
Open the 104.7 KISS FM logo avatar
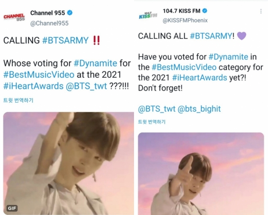pyautogui.click(x=148, y=15)
